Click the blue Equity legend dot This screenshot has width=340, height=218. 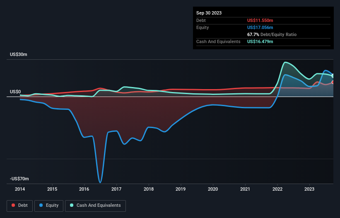point(41,205)
